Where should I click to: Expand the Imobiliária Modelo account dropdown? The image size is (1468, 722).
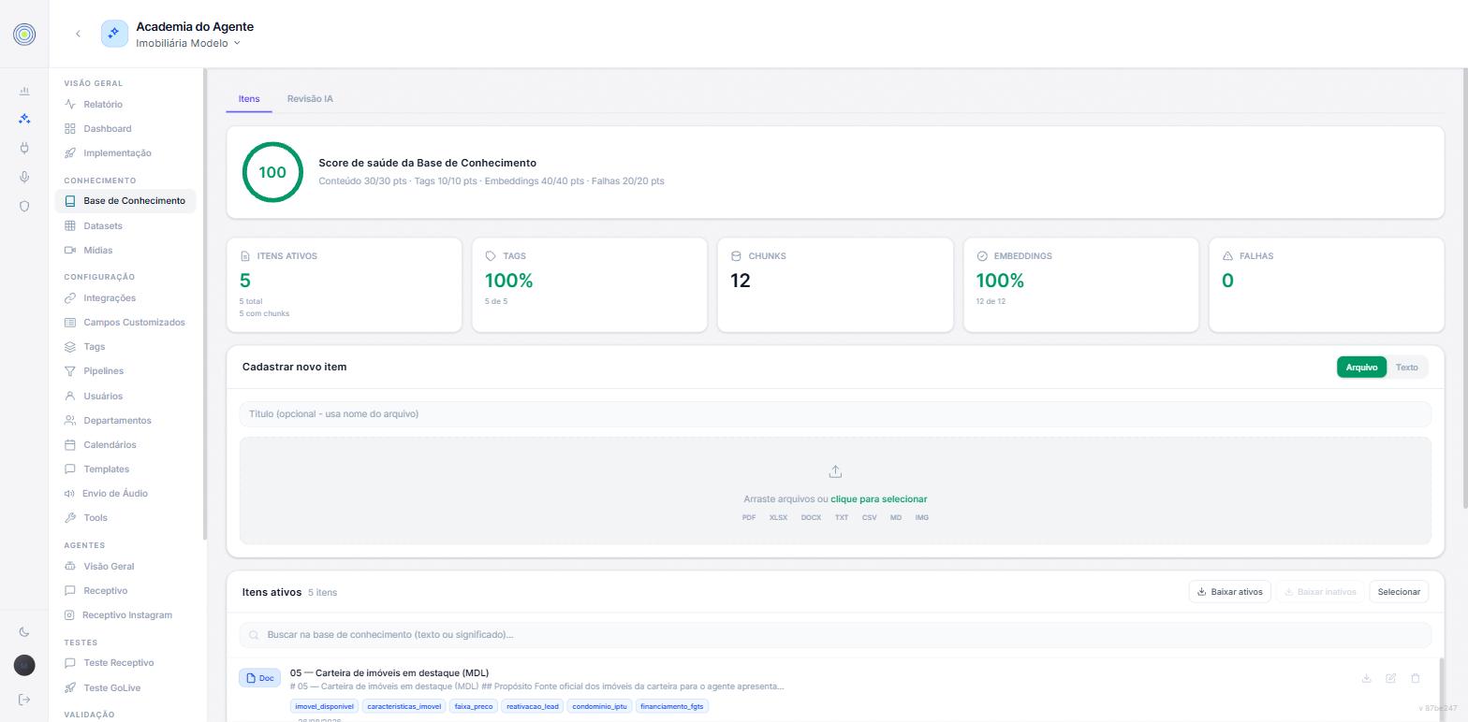pyautogui.click(x=188, y=43)
